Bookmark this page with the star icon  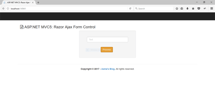177,9
